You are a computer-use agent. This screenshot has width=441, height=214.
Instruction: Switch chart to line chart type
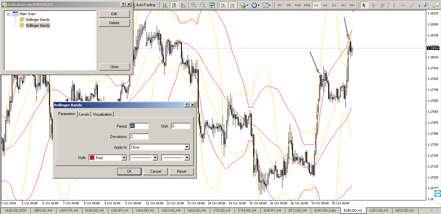point(183,5)
